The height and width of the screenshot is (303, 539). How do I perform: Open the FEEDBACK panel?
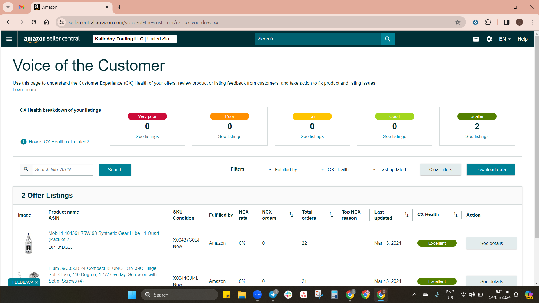click(x=23, y=282)
